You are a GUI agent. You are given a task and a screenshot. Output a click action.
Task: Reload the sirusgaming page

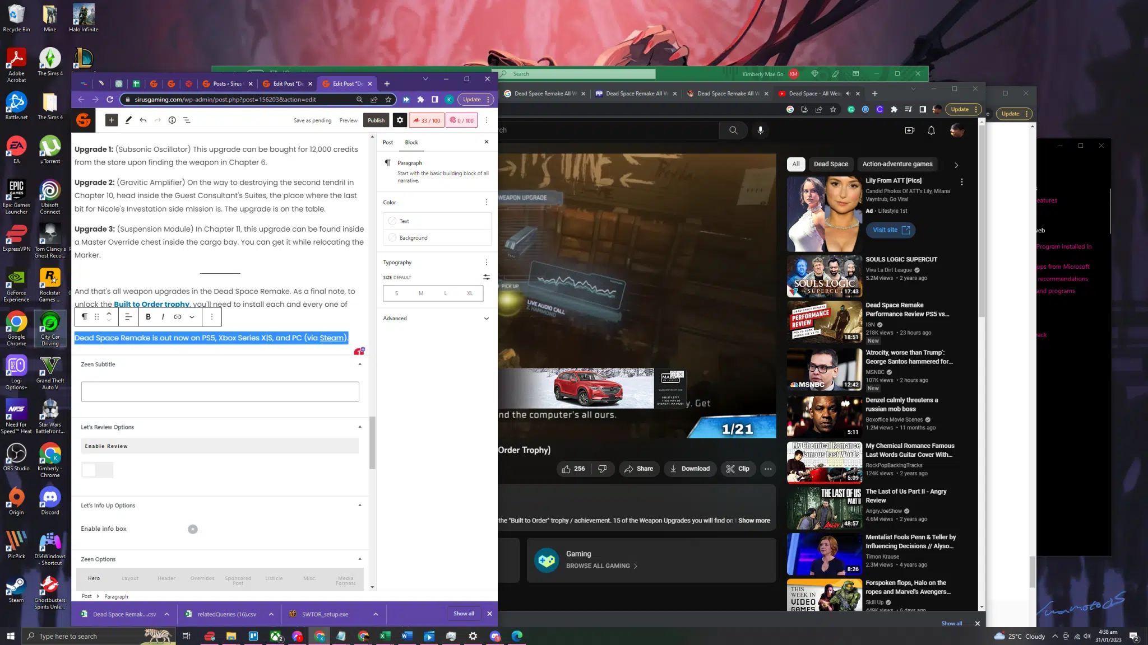110,100
